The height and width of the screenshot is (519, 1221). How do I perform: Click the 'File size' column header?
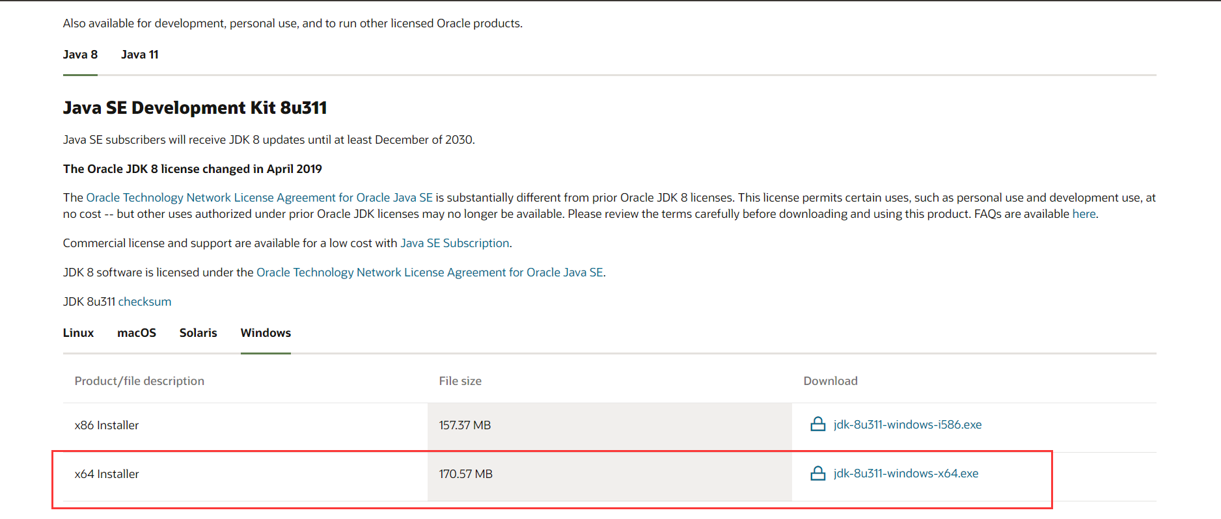tap(460, 381)
